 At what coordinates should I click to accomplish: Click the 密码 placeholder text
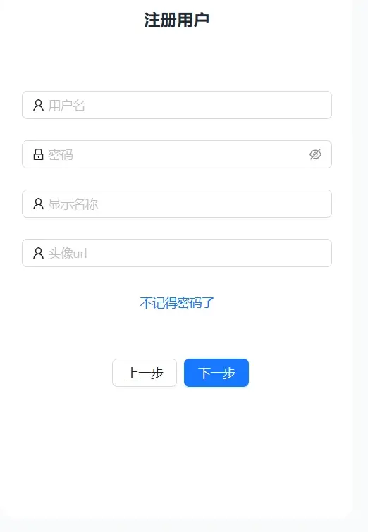[61, 155]
